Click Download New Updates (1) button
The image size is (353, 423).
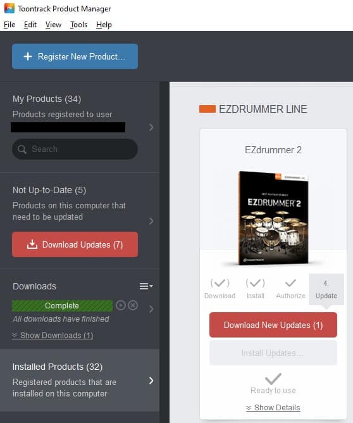273,325
